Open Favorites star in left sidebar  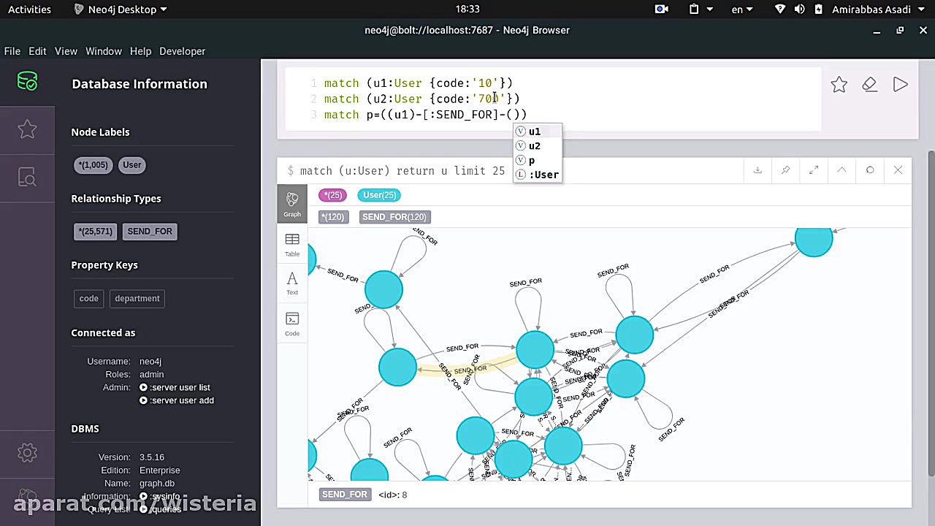point(27,129)
